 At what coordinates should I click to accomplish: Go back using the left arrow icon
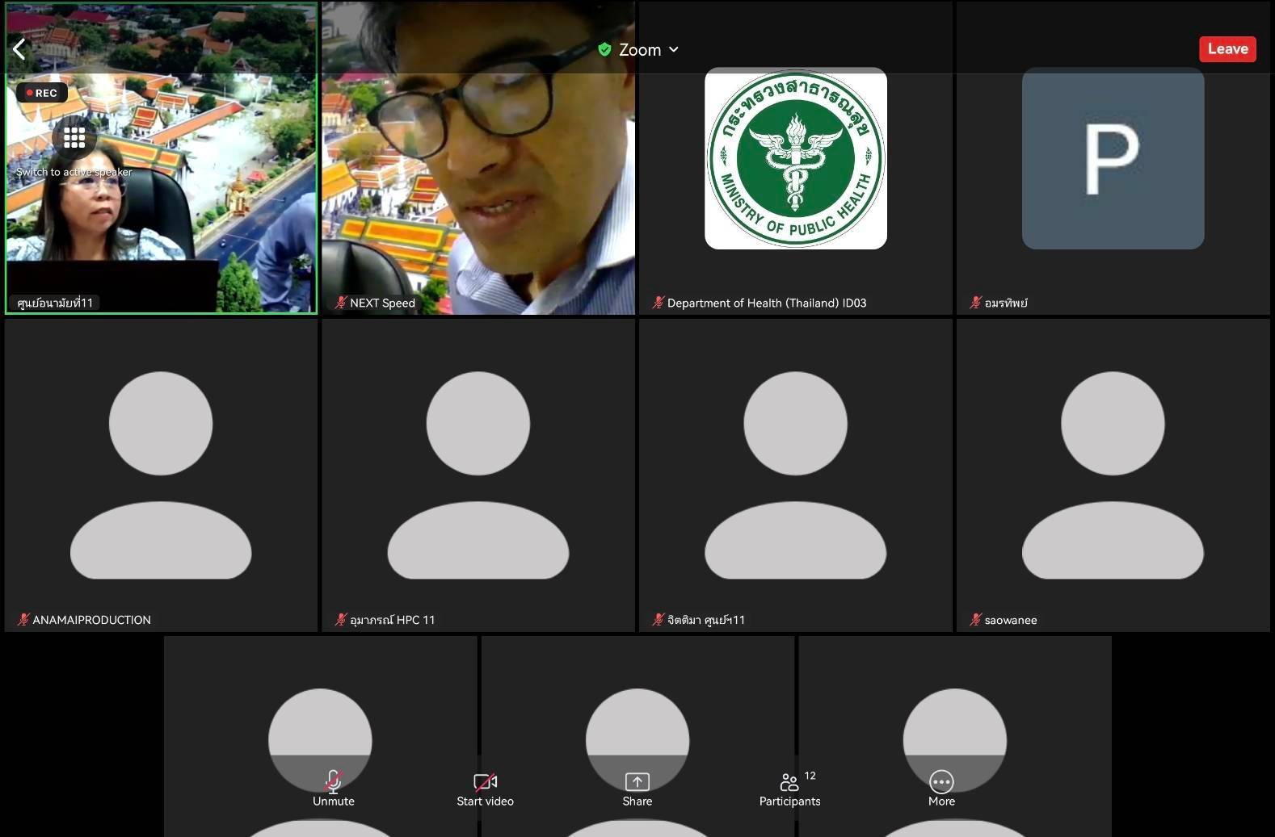(x=19, y=49)
